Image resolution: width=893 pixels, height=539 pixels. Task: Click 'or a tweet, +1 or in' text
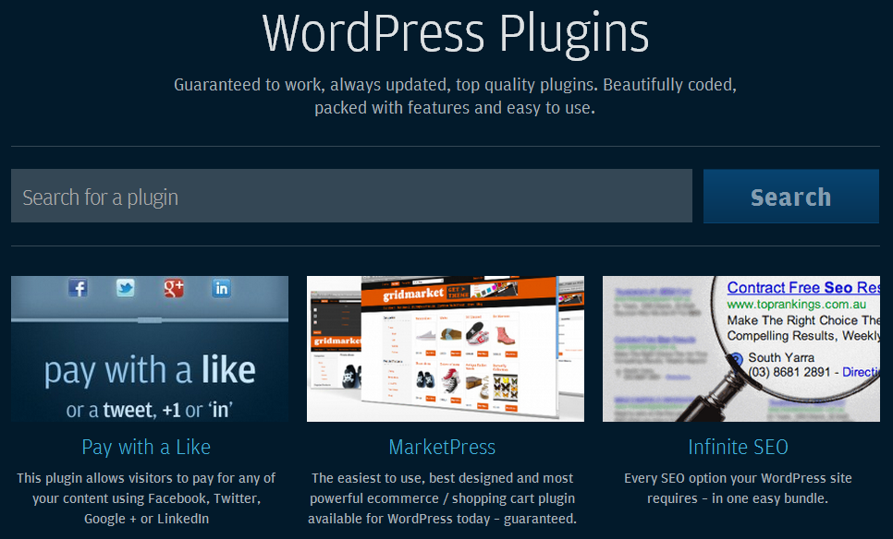point(149,410)
